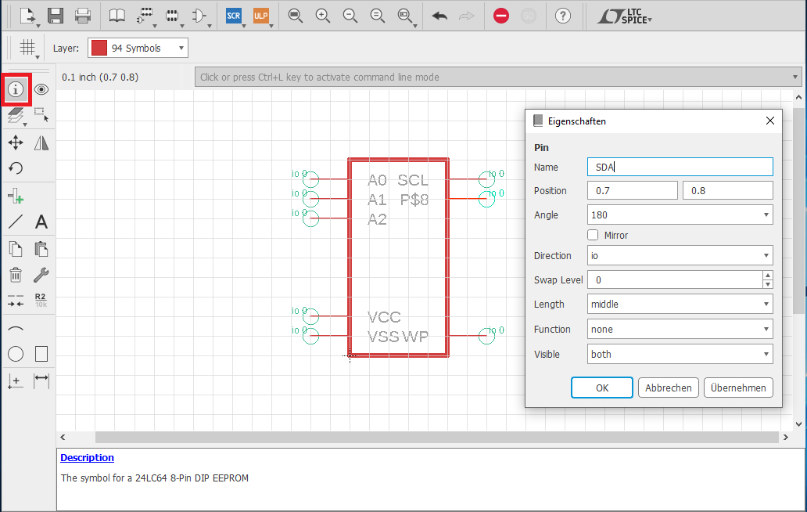This screenshot has width=807, height=512.
Task: Close the Eigenschaften dialog
Action: click(x=770, y=121)
